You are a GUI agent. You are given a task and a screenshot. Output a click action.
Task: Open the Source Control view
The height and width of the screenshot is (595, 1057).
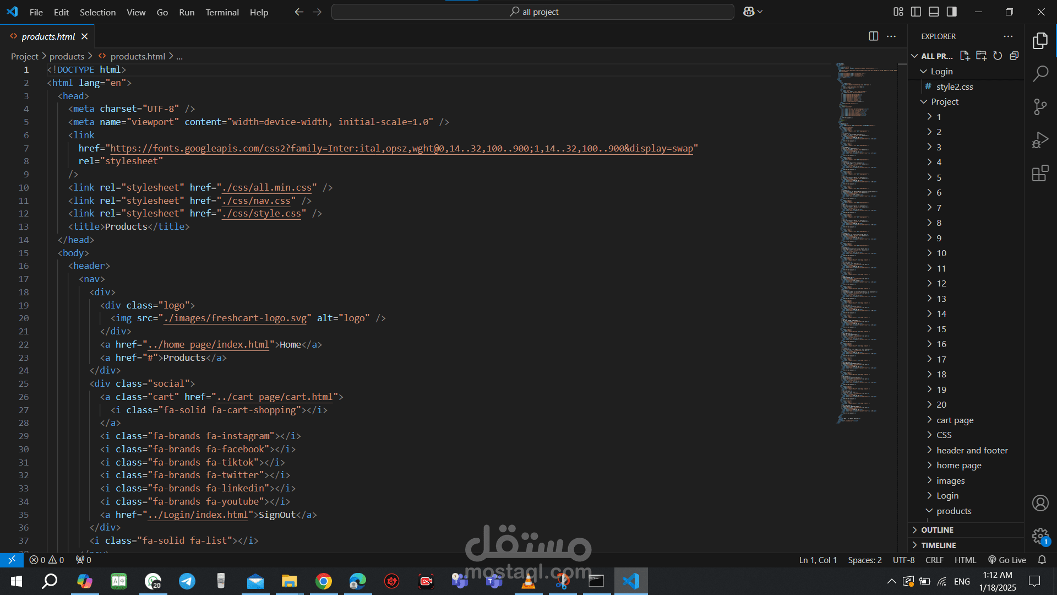(1040, 107)
